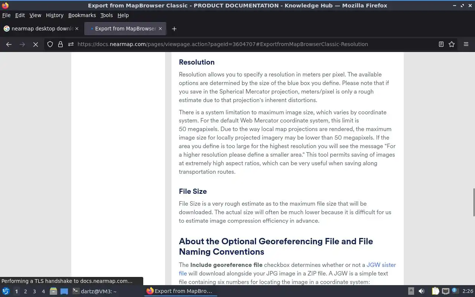475x297 pixels.
Task: Open the File menu
Action: click(6, 15)
